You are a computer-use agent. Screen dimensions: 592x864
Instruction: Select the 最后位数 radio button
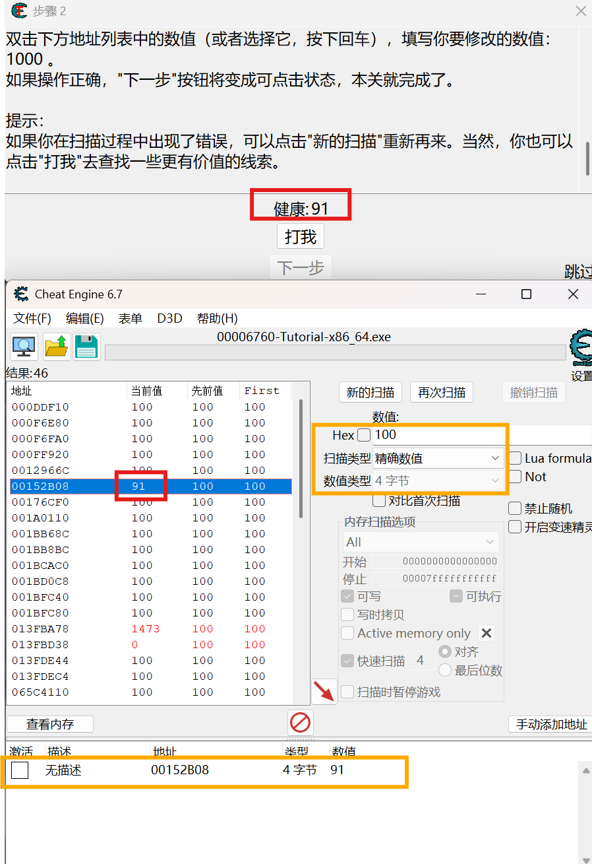tap(445, 670)
